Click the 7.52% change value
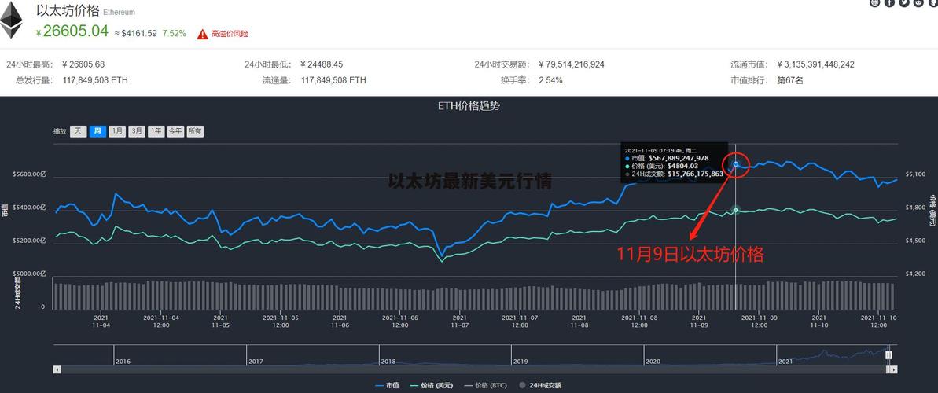 click(x=174, y=34)
